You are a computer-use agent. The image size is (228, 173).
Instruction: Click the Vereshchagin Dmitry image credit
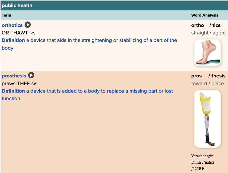(203, 162)
